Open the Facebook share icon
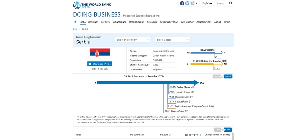 tap(182, 3)
